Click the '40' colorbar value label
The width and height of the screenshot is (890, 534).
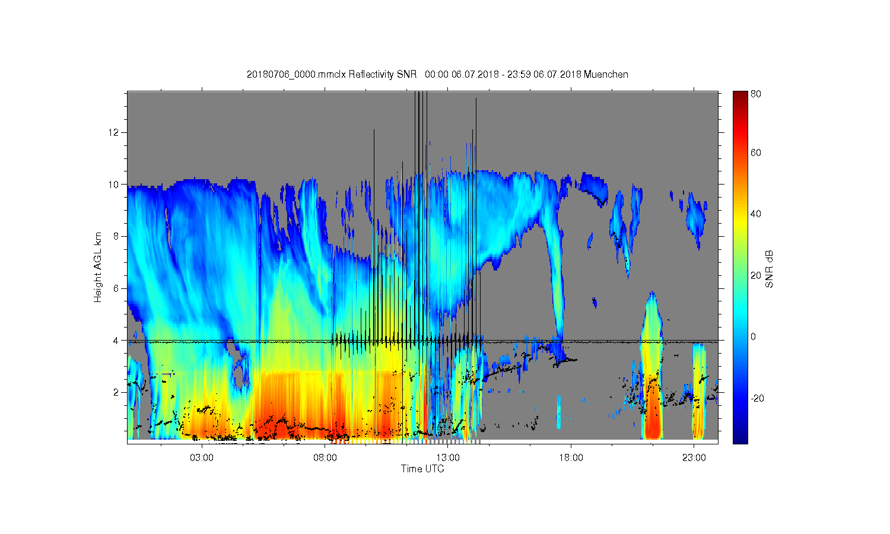tap(756, 214)
